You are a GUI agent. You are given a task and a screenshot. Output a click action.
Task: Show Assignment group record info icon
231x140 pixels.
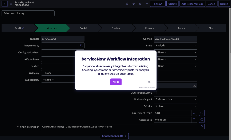click(202, 113)
